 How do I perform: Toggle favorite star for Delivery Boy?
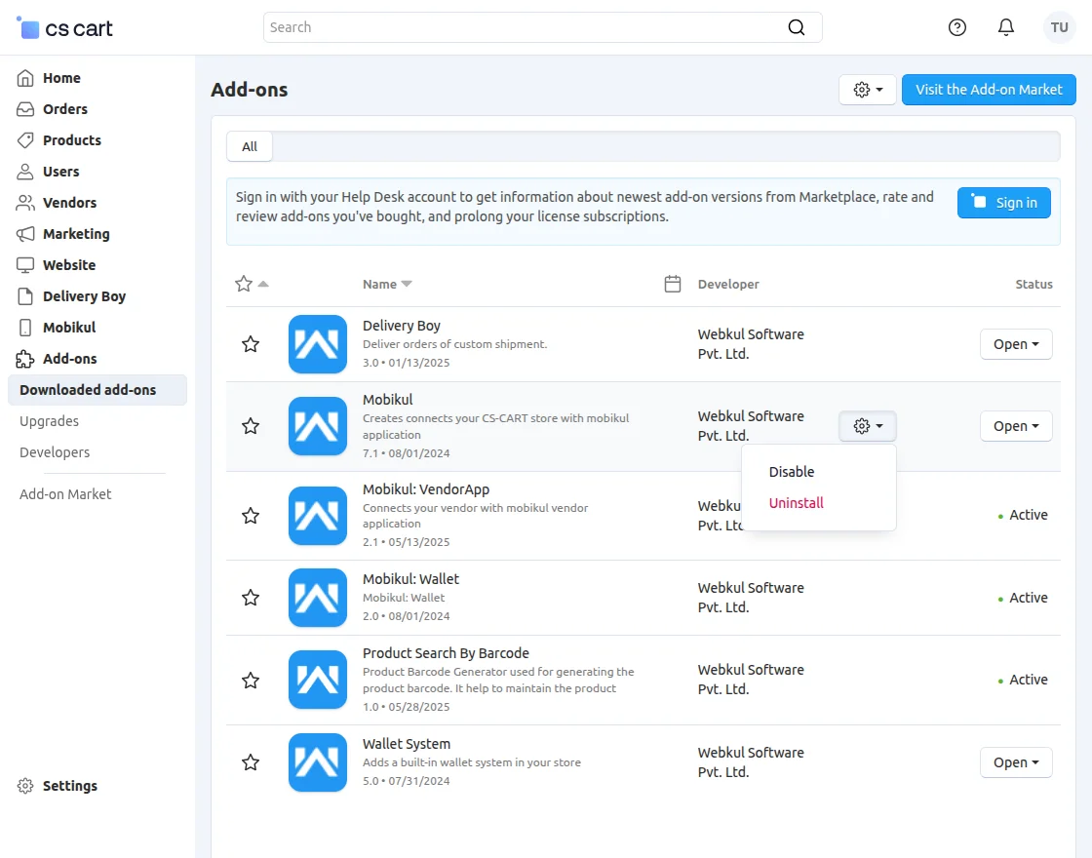click(x=251, y=344)
